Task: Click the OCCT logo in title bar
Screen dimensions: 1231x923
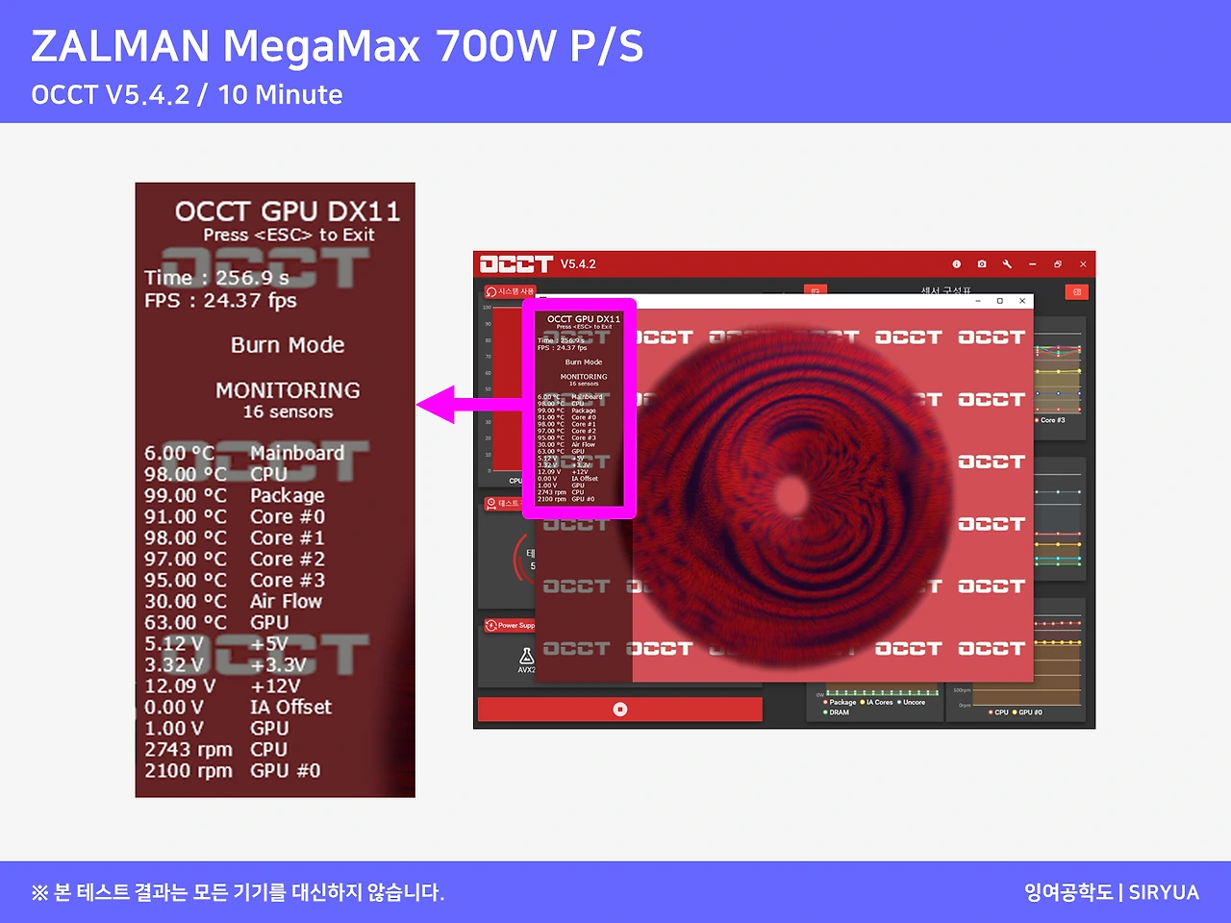Action: click(x=516, y=263)
